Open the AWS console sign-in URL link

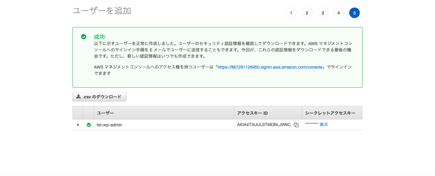pyautogui.click(x=270, y=67)
